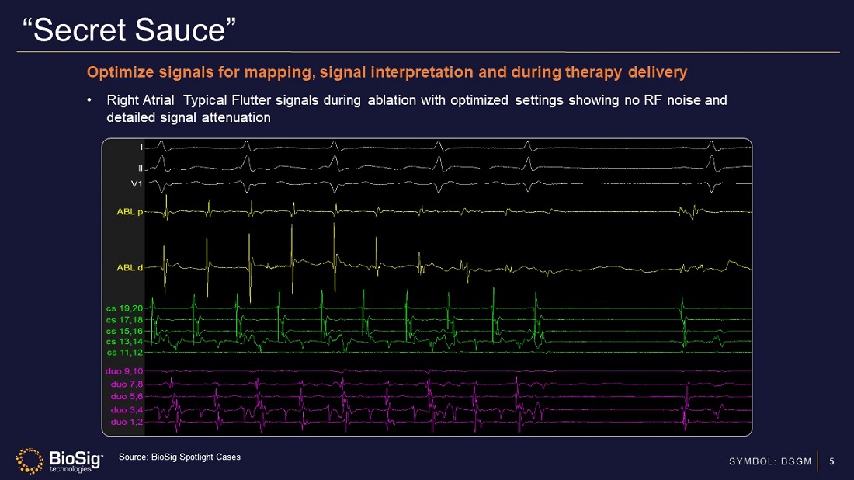Image resolution: width=854 pixels, height=480 pixels.
Task: Click the duo 9,10 channel label
Action: point(124,371)
